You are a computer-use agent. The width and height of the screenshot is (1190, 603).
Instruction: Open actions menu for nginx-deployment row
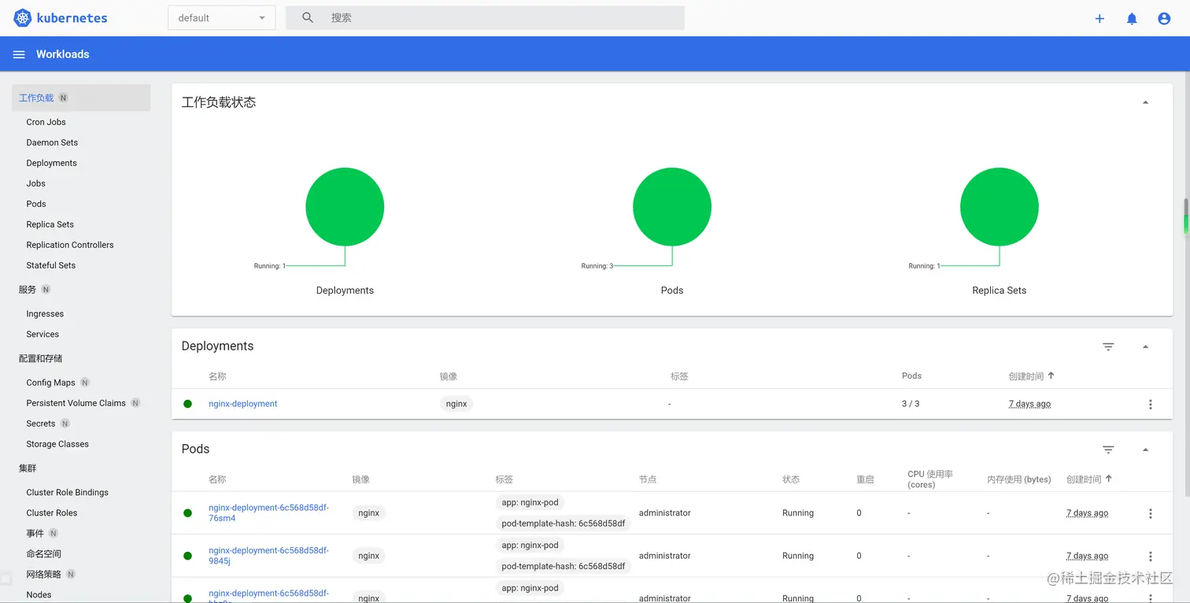click(1150, 404)
